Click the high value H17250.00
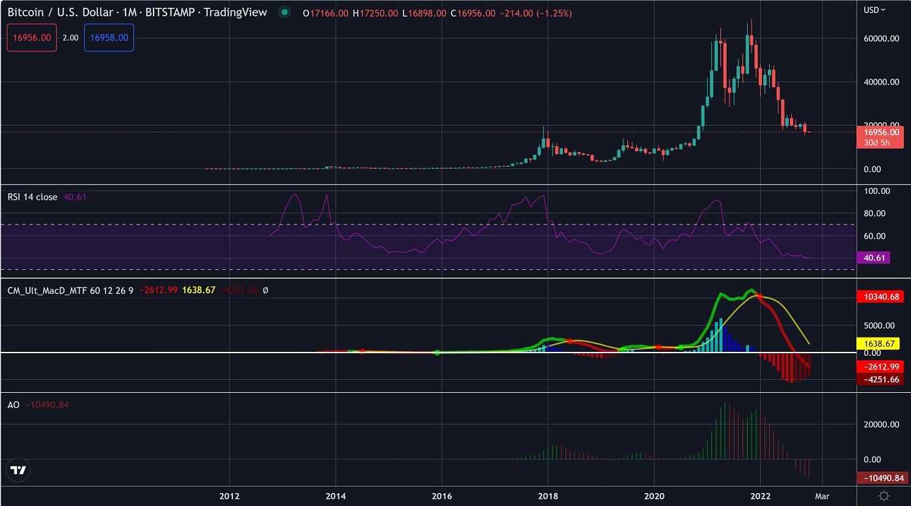The width and height of the screenshot is (911, 506). coord(375,13)
